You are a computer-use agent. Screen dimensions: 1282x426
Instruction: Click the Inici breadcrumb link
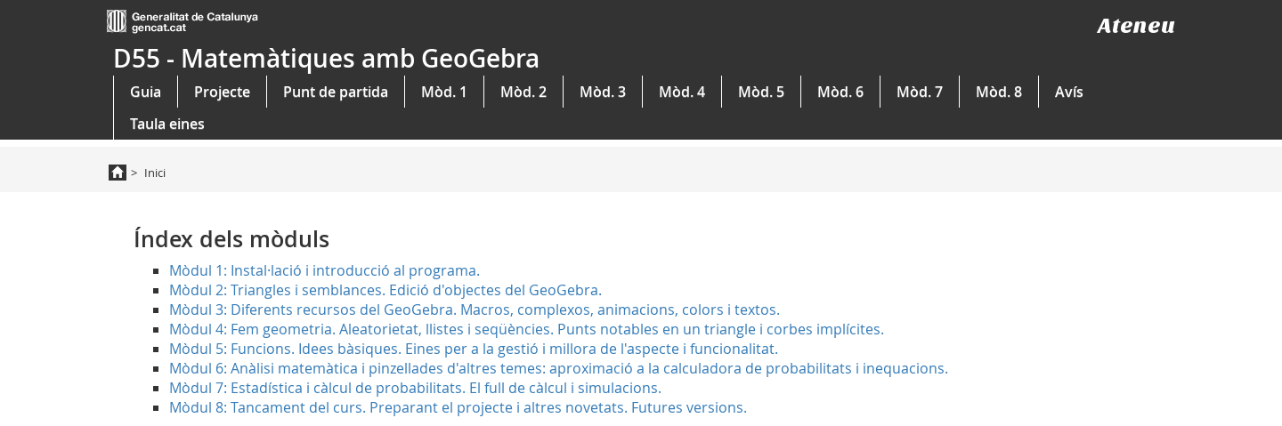coord(155,173)
